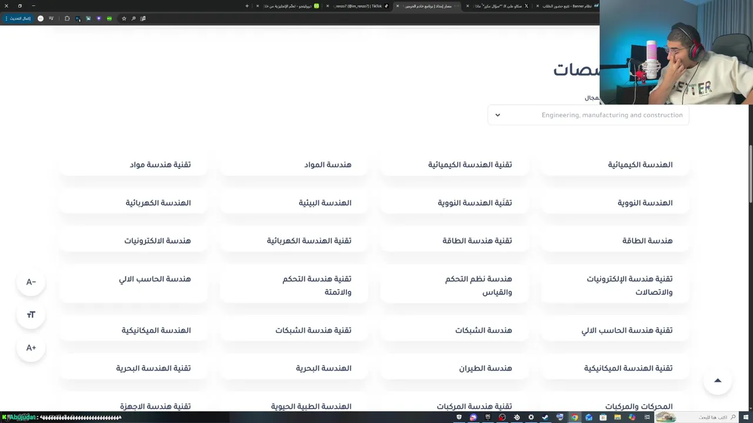This screenshot has width=753, height=423.
Task: Open a new browser tab
Action: [247, 6]
